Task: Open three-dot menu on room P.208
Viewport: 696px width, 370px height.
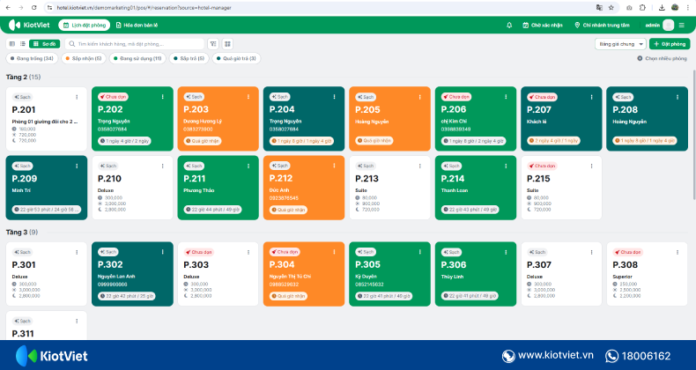Action: [x=677, y=97]
